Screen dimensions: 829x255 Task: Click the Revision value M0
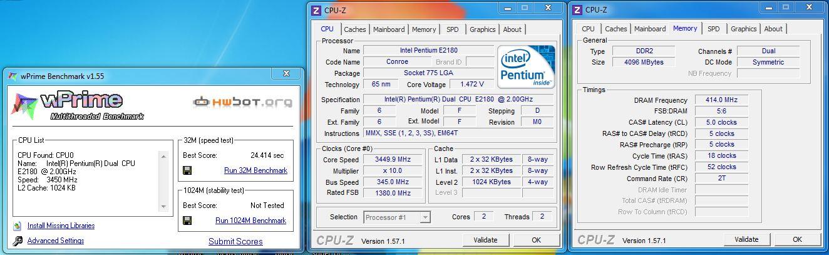point(537,122)
